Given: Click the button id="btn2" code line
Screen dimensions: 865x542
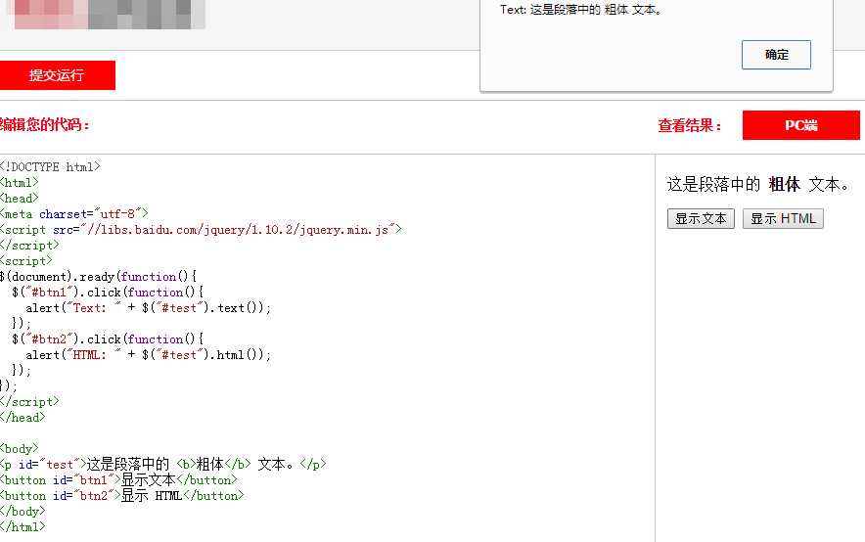Looking at the screenshot, I should tap(122, 496).
